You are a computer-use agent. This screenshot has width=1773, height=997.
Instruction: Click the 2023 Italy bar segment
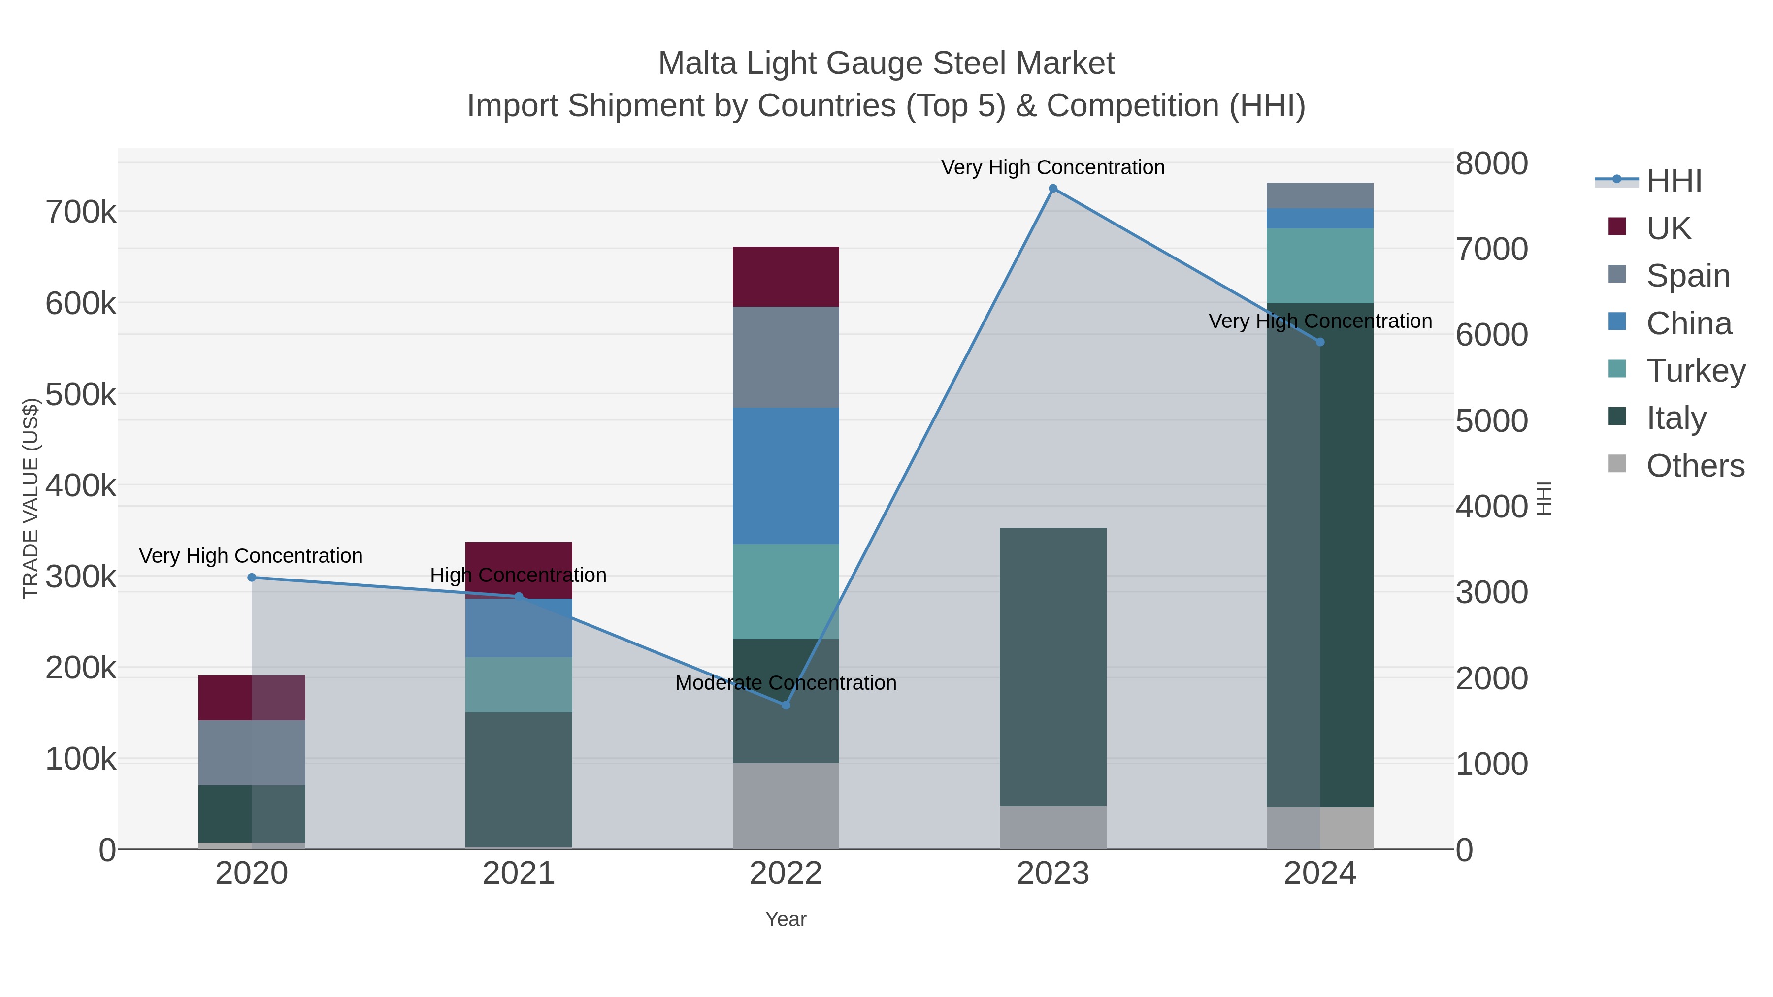coord(1053,668)
